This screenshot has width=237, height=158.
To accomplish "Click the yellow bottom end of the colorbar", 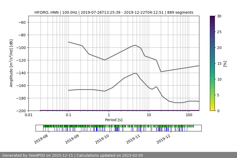I will [x=213, y=109].
